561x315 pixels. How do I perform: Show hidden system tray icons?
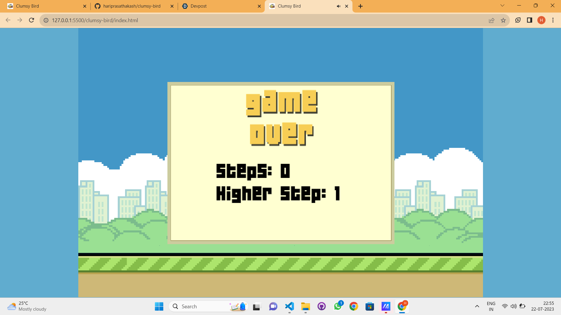477,306
